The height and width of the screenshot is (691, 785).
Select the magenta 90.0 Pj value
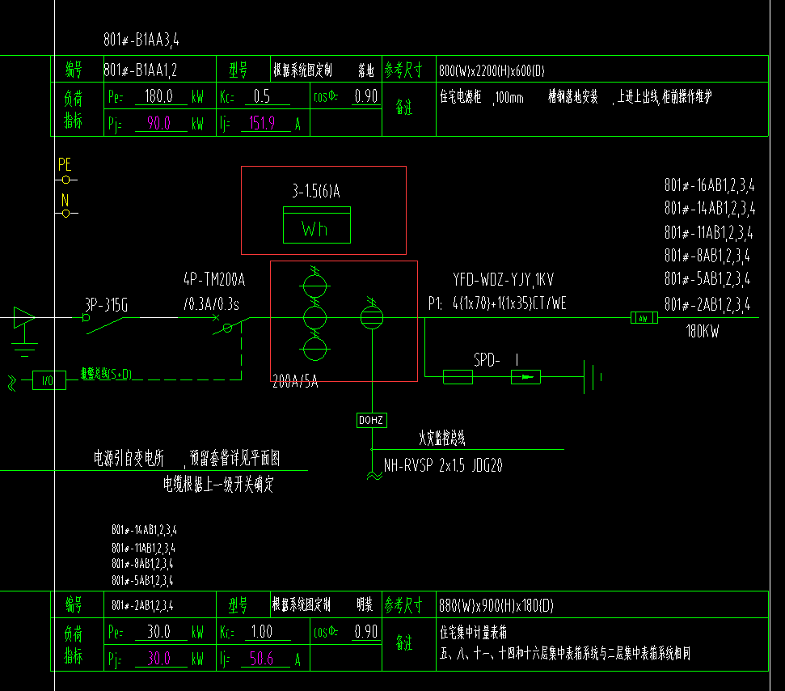click(158, 123)
